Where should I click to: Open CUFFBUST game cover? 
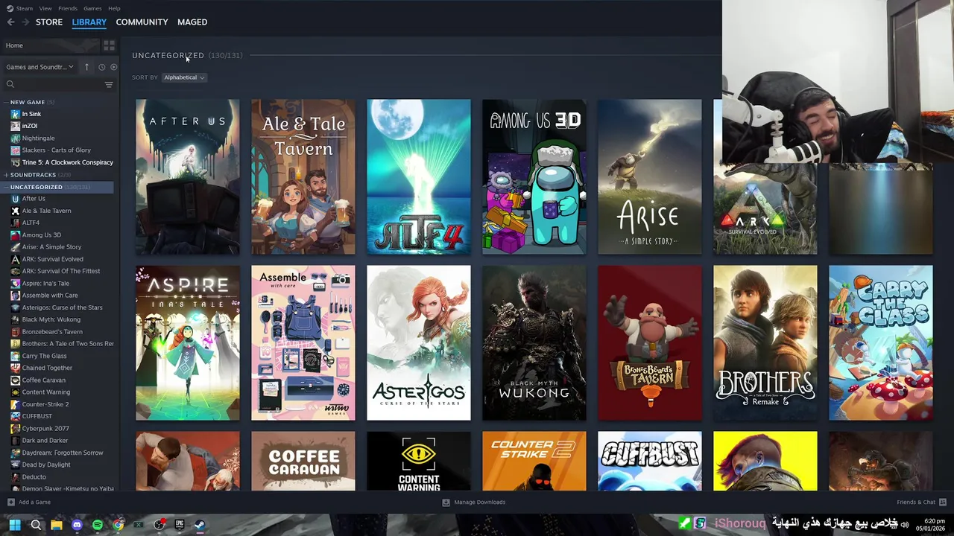point(650,462)
